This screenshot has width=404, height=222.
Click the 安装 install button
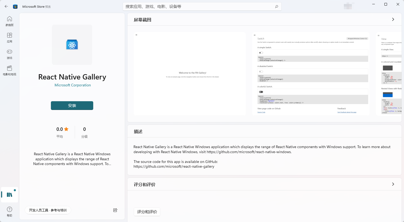click(72, 105)
